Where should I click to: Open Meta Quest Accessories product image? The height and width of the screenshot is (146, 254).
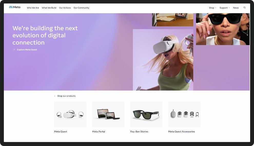[184, 114]
